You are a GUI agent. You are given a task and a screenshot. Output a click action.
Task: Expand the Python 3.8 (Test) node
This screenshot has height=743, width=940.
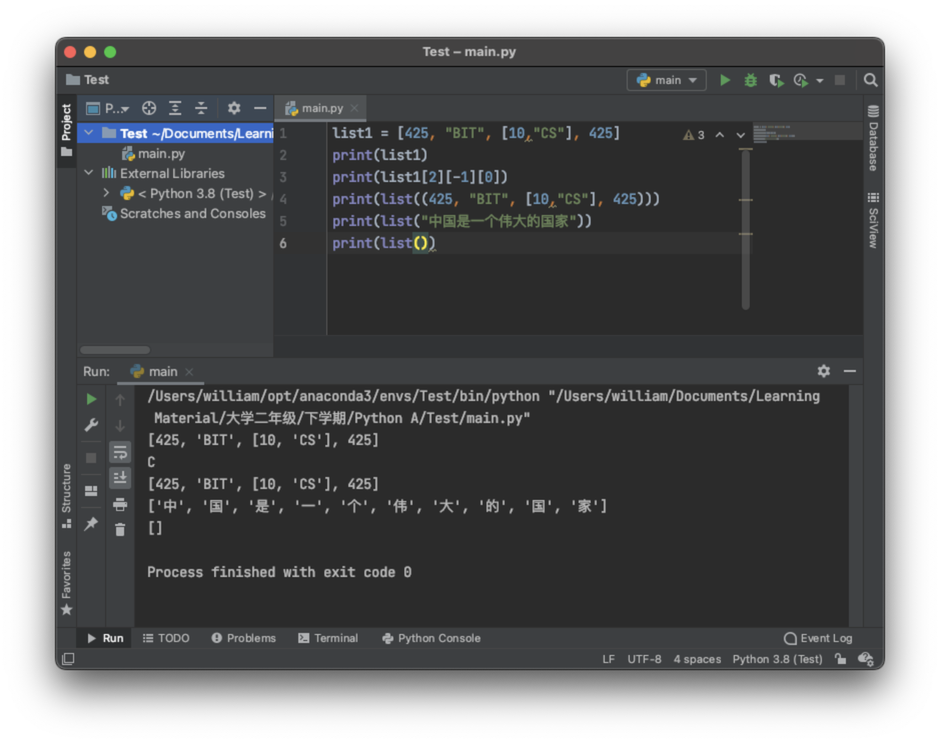tap(106, 193)
